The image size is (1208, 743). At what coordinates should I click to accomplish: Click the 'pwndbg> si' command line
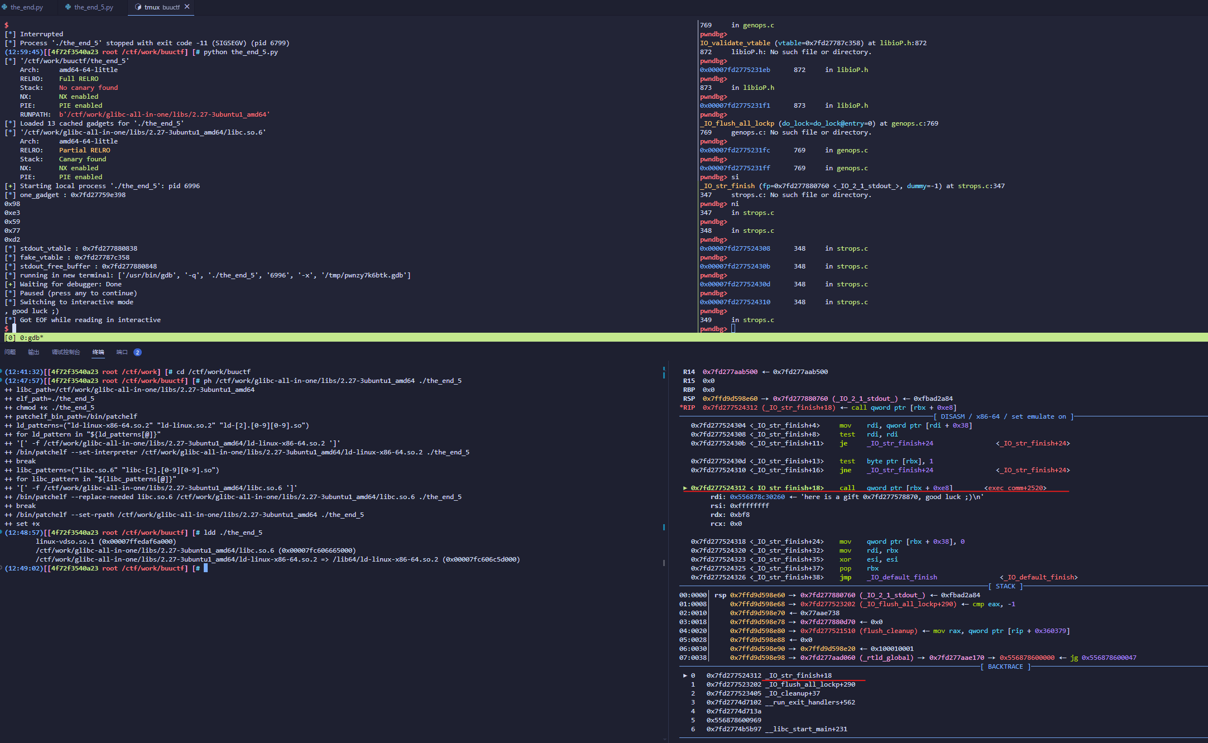pos(720,177)
